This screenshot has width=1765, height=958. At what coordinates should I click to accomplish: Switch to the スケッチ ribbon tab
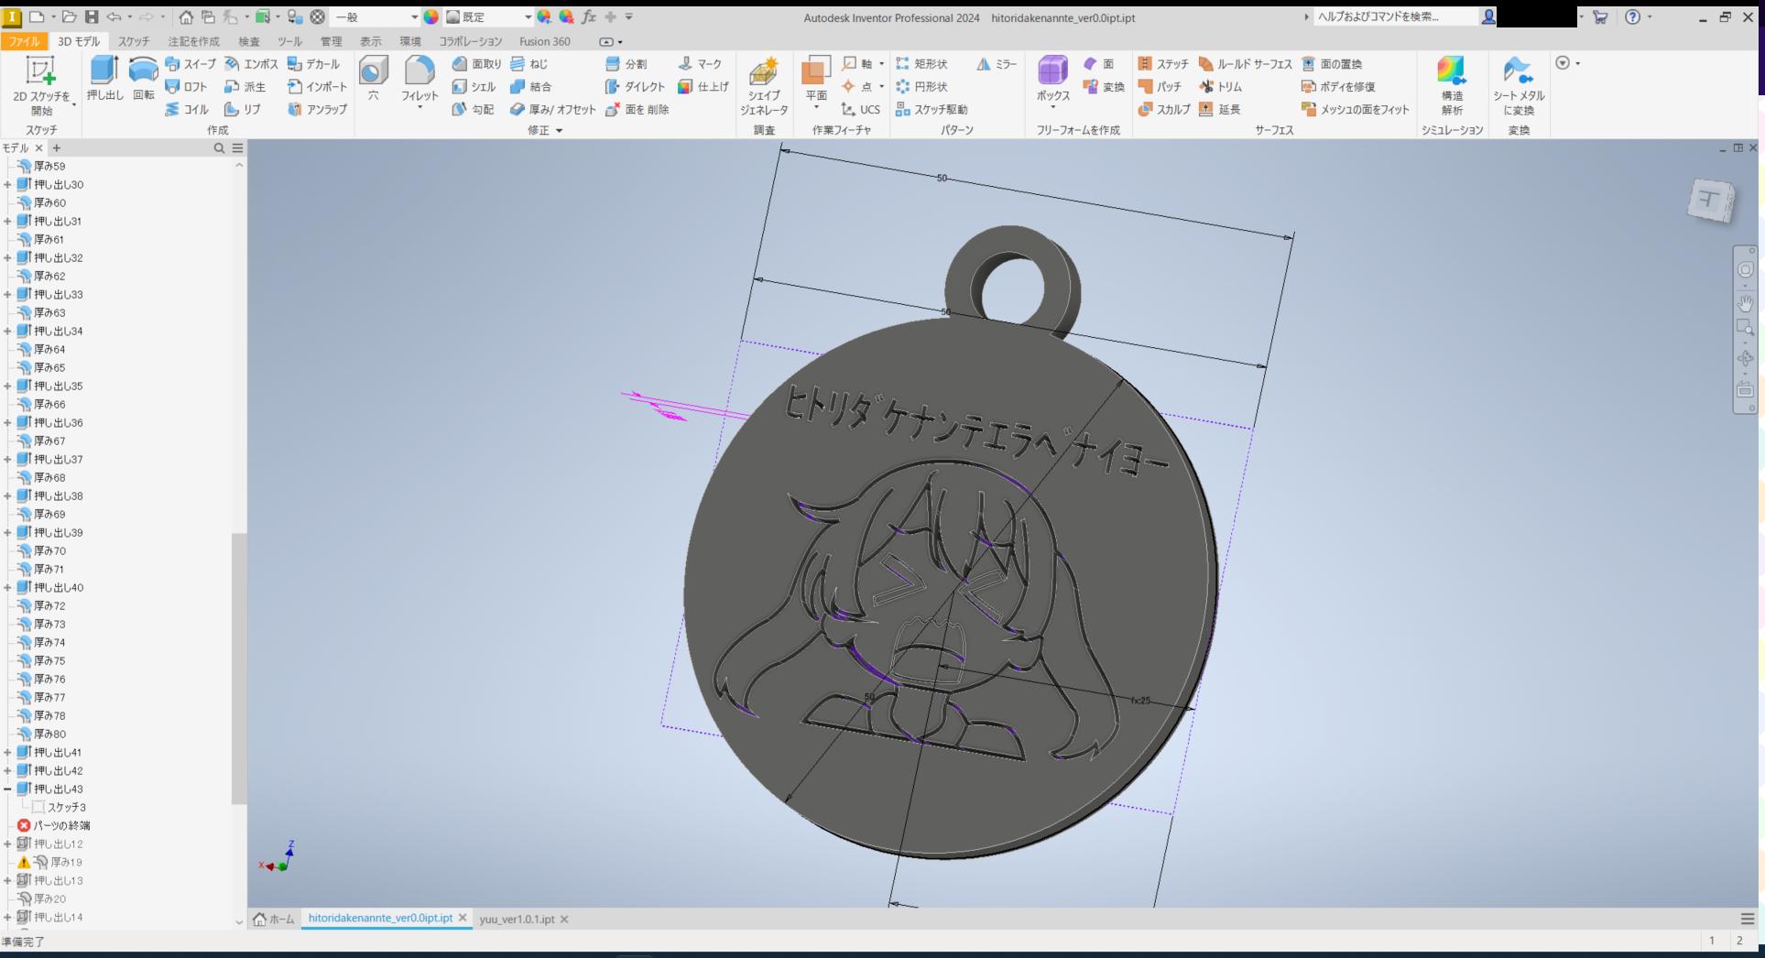(134, 41)
